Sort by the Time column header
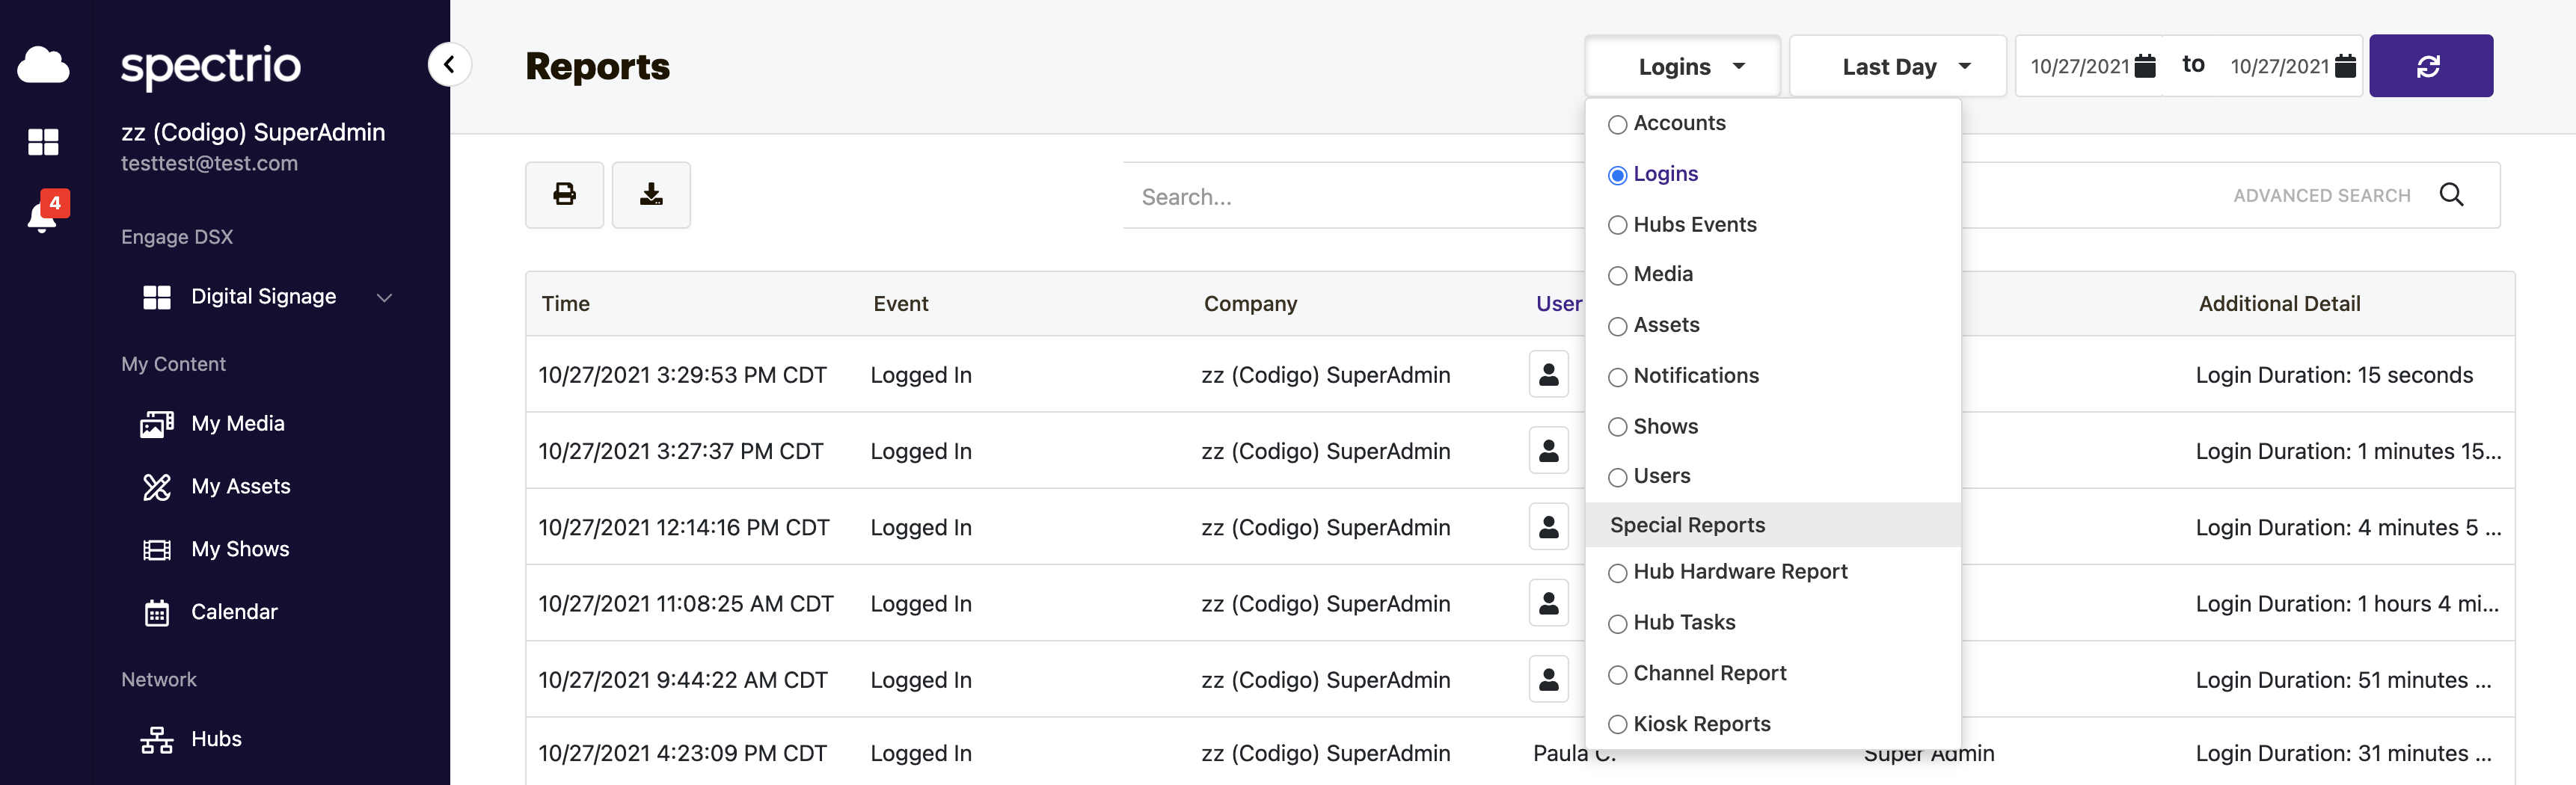This screenshot has height=785, width=2576. click(x=566, y=304)
